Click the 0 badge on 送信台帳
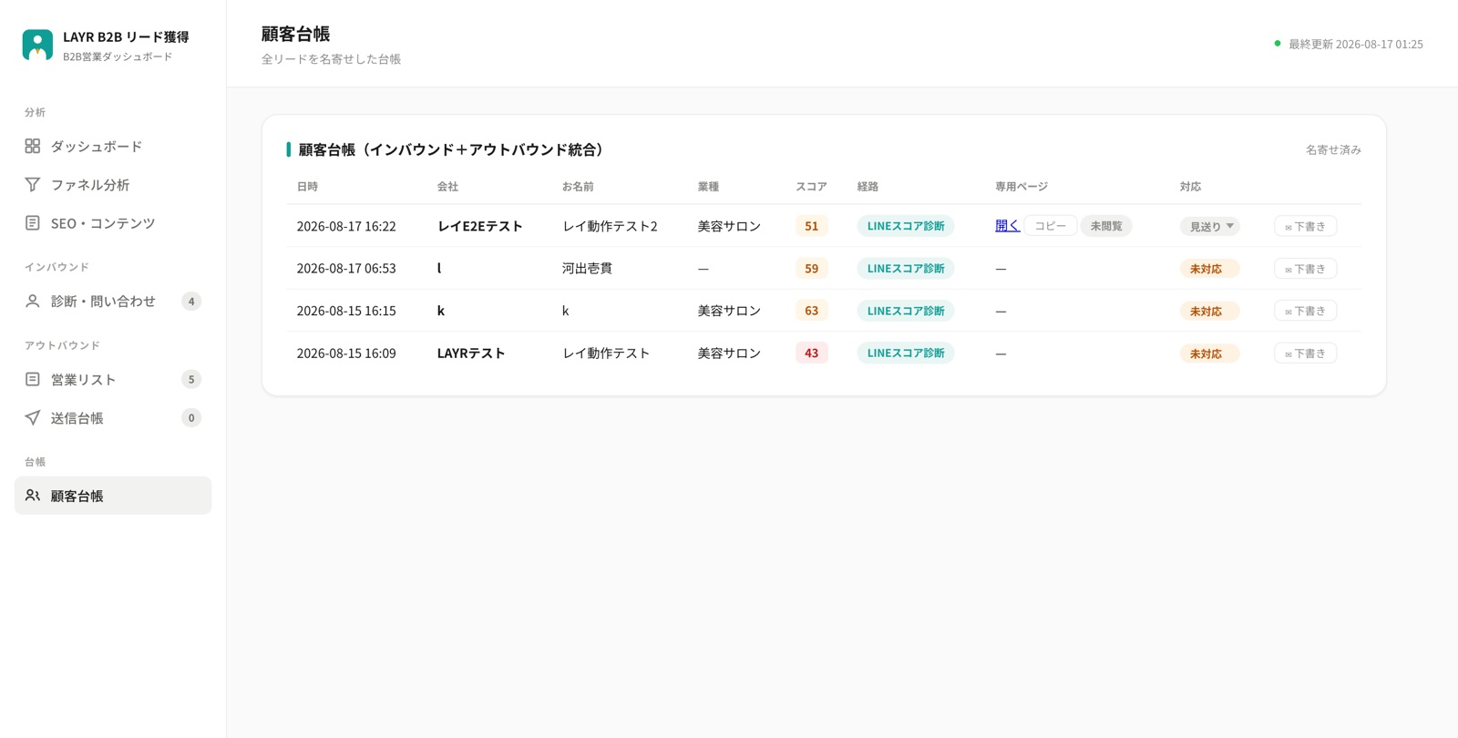This screenshot has width=1458, height=738. pos(191,417)
